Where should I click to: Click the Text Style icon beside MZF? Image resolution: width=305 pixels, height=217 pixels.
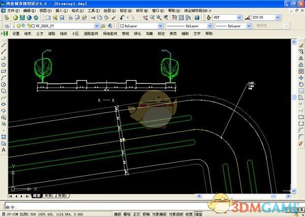click(209, 18)
